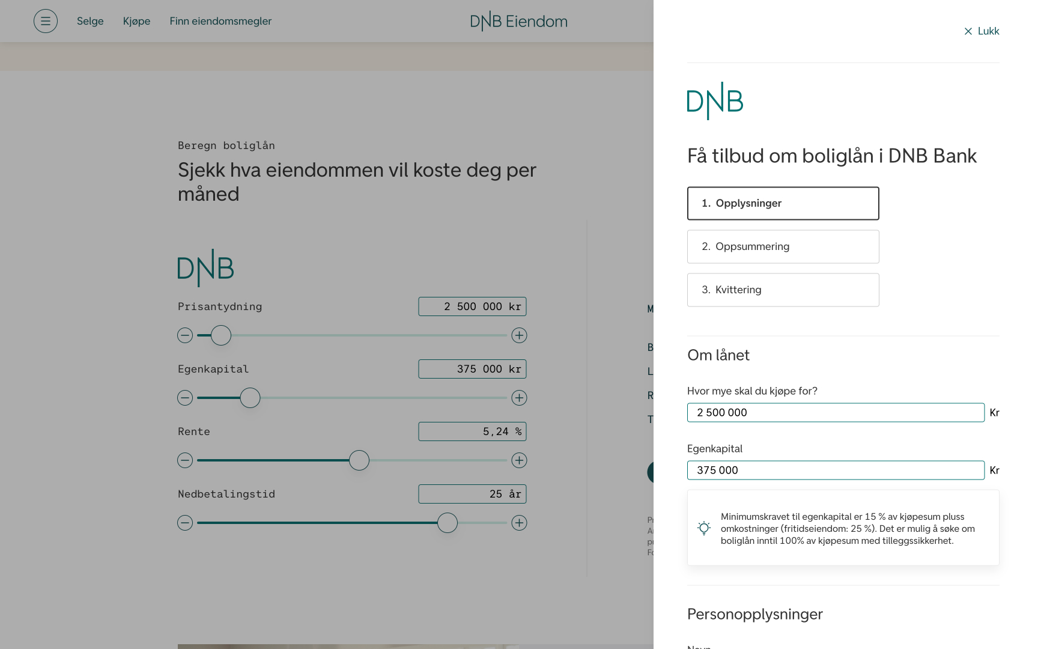Click the 'Om lånet' heading
The width and height of the screenshot is (1038, 649).
(x=718, y=355)
